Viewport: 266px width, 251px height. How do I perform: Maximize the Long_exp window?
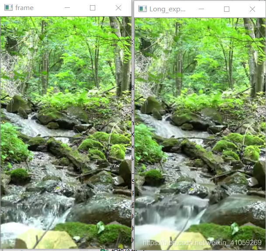click(x=227, y=9)
